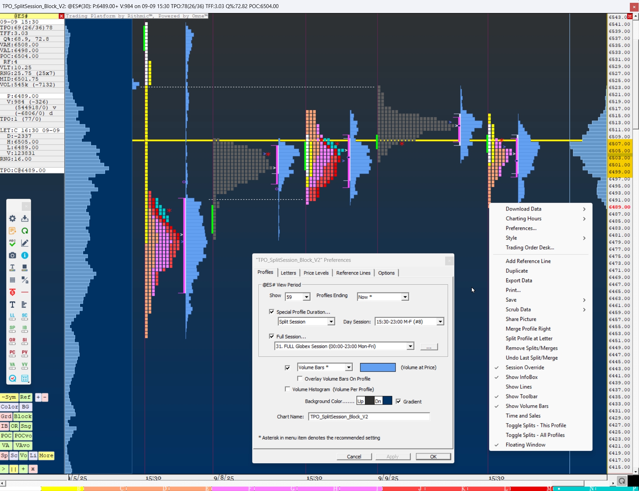
Task: Click the yellow More button
Action: pyautogui.click(x=46, y=456)
